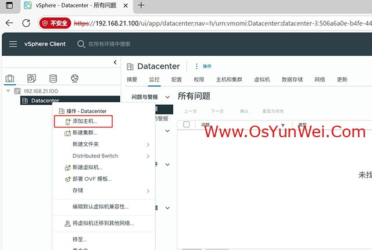The width and height of the screenshot is (372, 250).
Task: Open new browser tab with plus
Action: pyautogui.click(x=141, y=5)
